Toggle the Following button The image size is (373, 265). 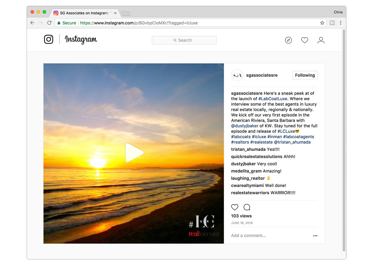coord(305,75)
